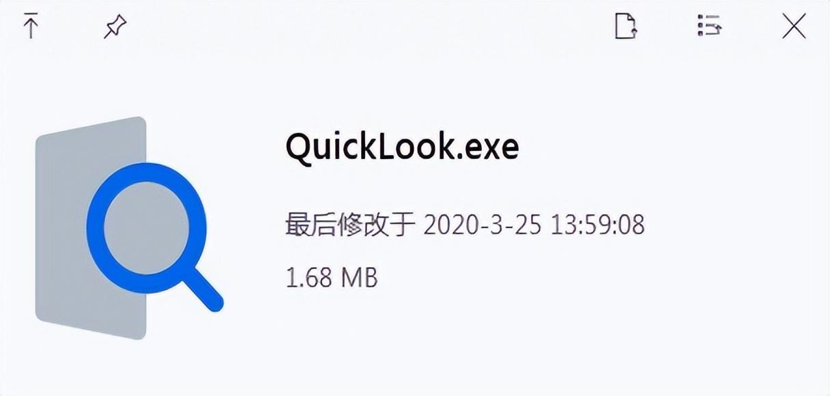Unpin window using the pushpin toggle
The image size is (830, 396).
[x=115, y=27]
